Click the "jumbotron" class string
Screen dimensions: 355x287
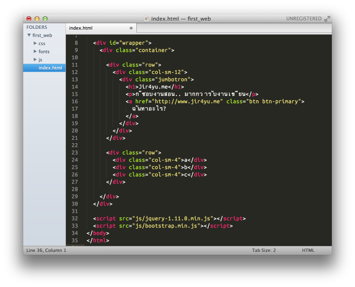click(173, 79)
